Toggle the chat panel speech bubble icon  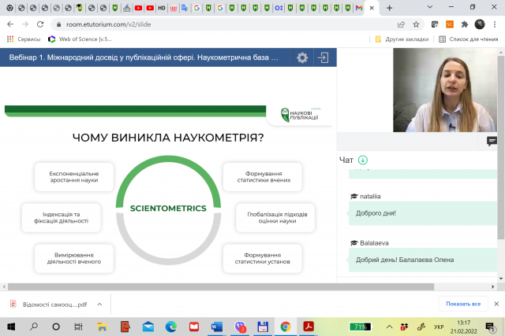pyautogui.click(x=492, y=142)
